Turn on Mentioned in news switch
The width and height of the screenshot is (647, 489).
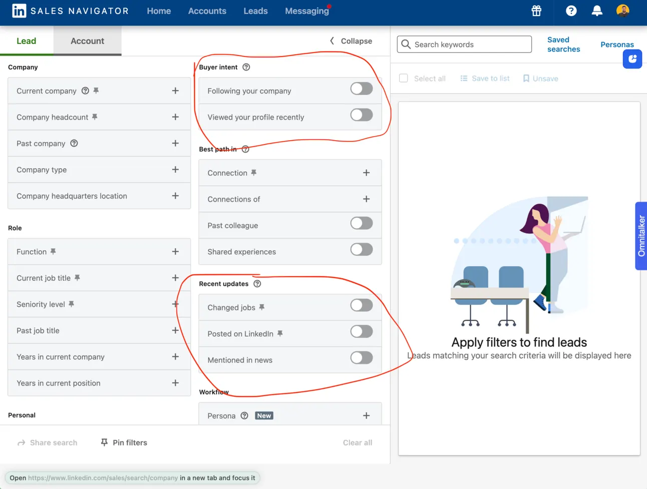[362, 358]
